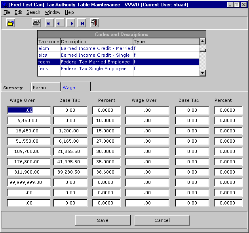Click the new record folder icon
Image resolution: width=249 pixels, height=233 pixels.
[11, 23]
